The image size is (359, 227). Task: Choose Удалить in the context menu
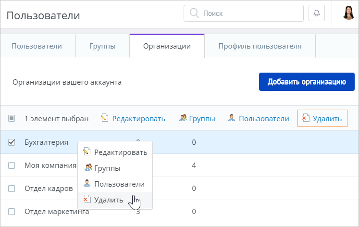[x=115, y=200]
